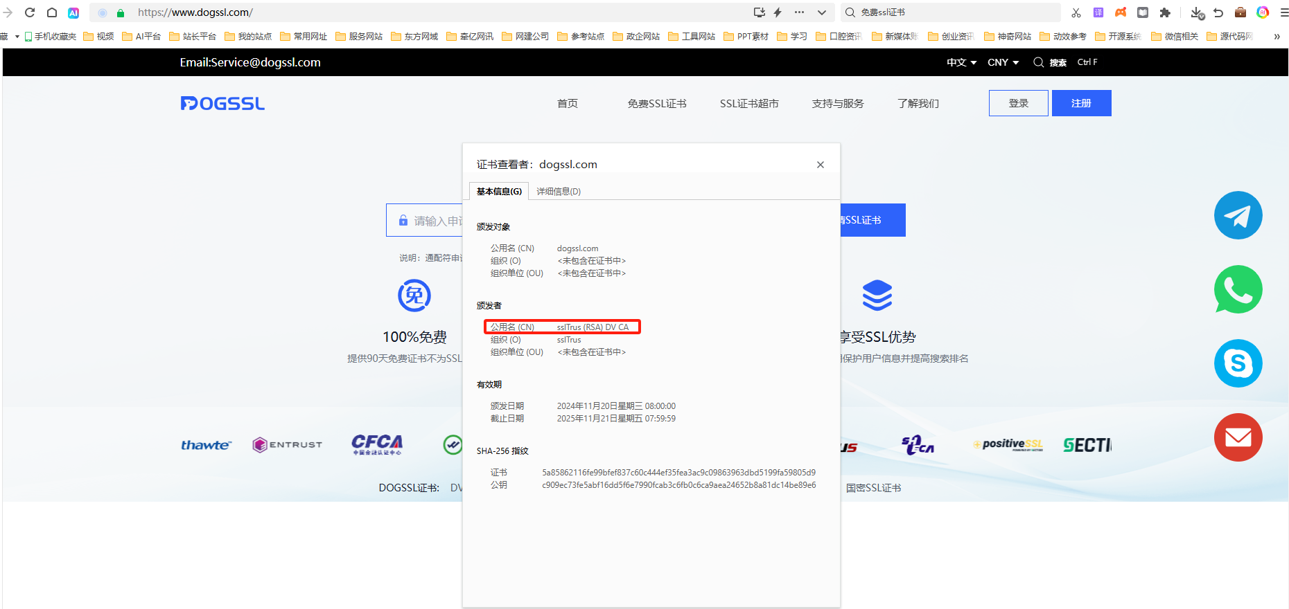Reload the page with the refresh icon

coord(30,12)
